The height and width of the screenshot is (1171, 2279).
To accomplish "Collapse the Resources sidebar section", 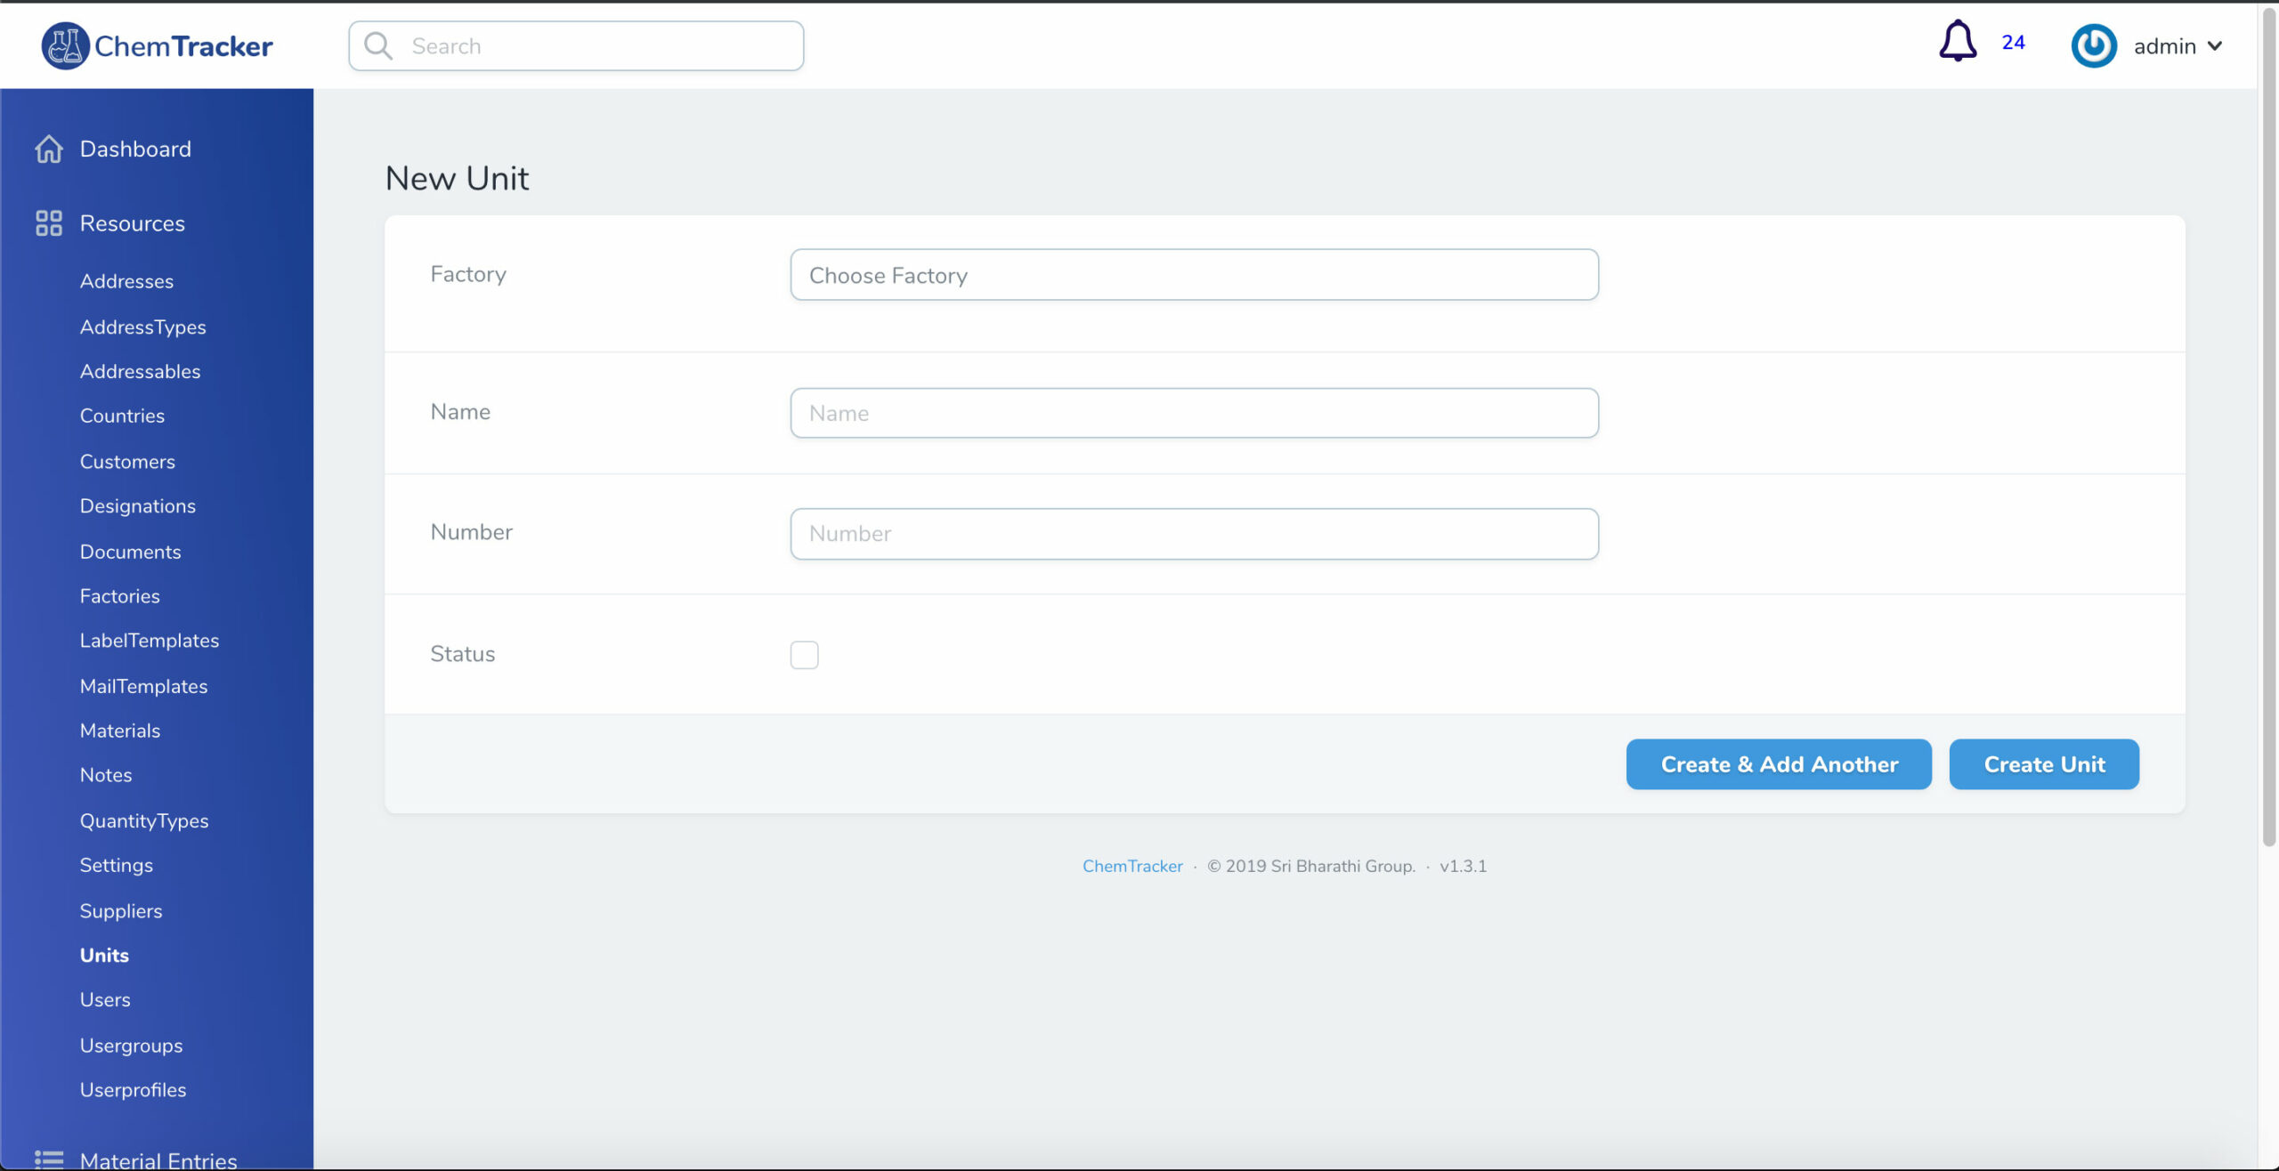I will (132, 223).
